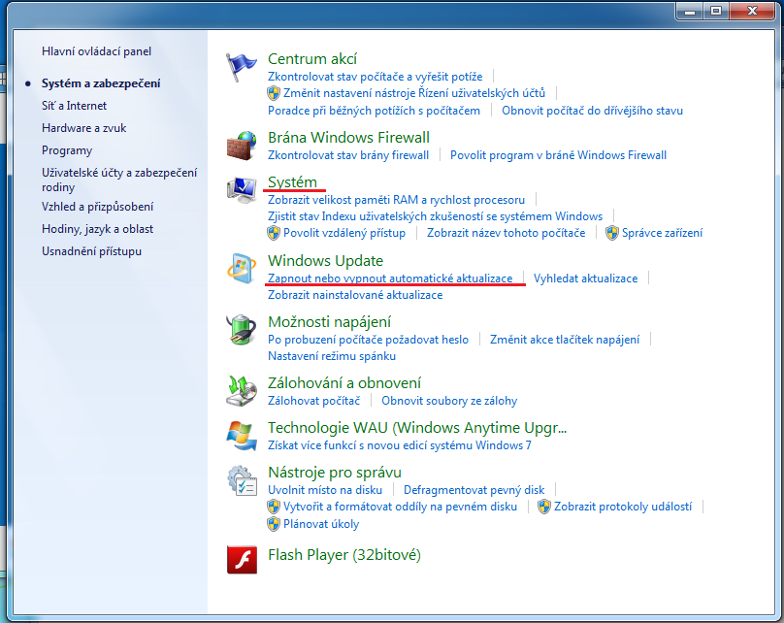The height and width of the screenshot is (623, 784).
Task: Click the shield icon beside Plánovat úkoly
Action: coord(274,524)
